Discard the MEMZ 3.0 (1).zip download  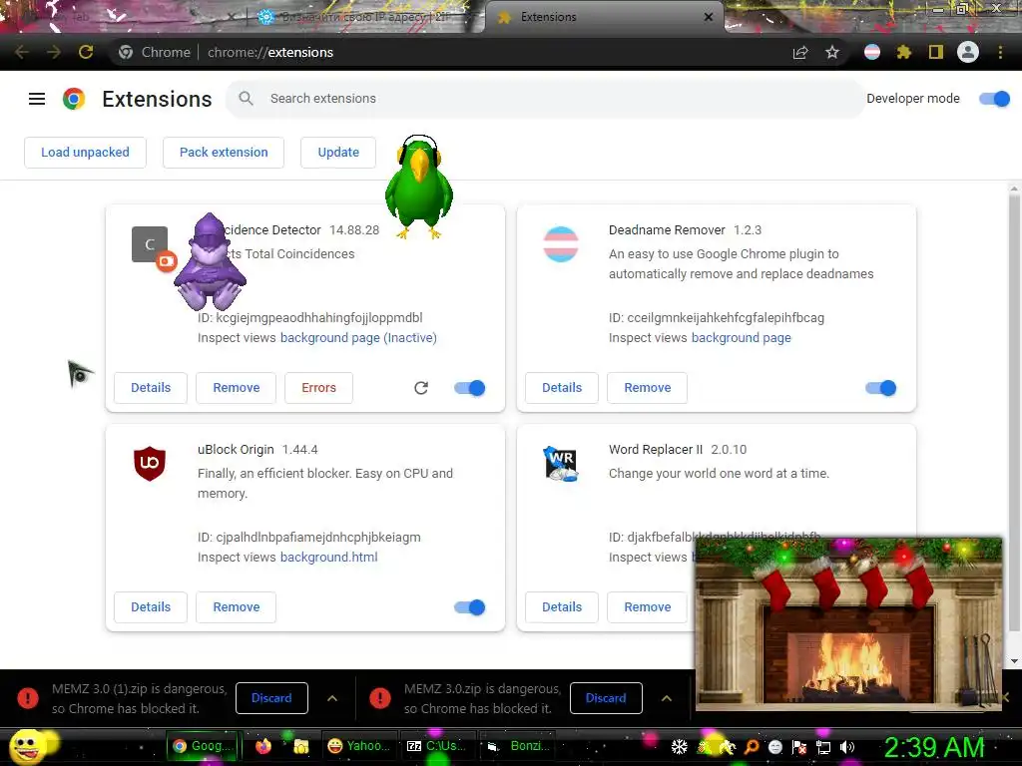(x=271, y=698)
